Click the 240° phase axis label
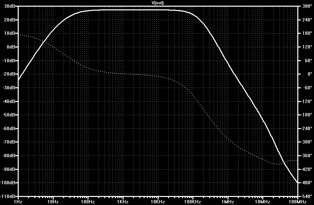Image resolution: width=314 pixels, height=205 pixels. [307, 20]
